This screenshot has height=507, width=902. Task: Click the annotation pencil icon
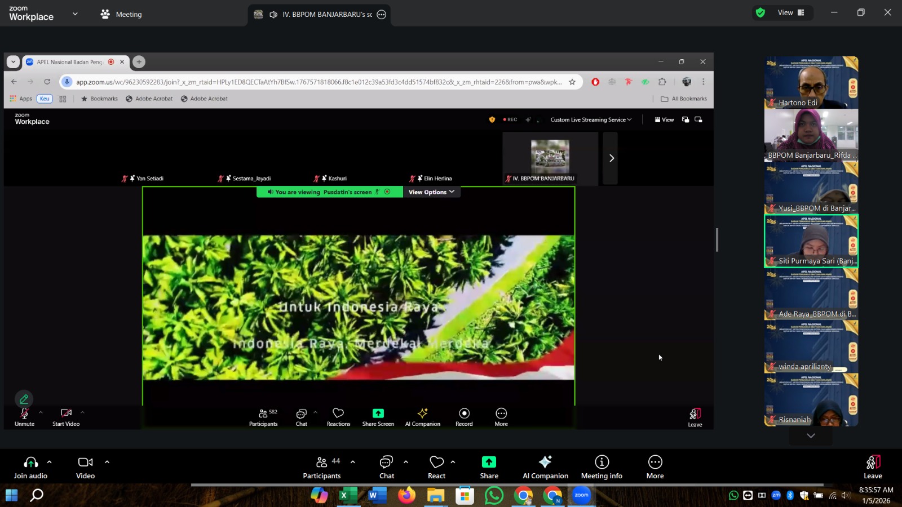click(24, 399)
